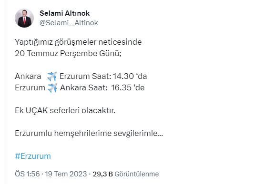The height and width of the screenshot is (184, 275).
Task: Open the ÖS 1:56 timestamp link
Action: coord(27,174)
